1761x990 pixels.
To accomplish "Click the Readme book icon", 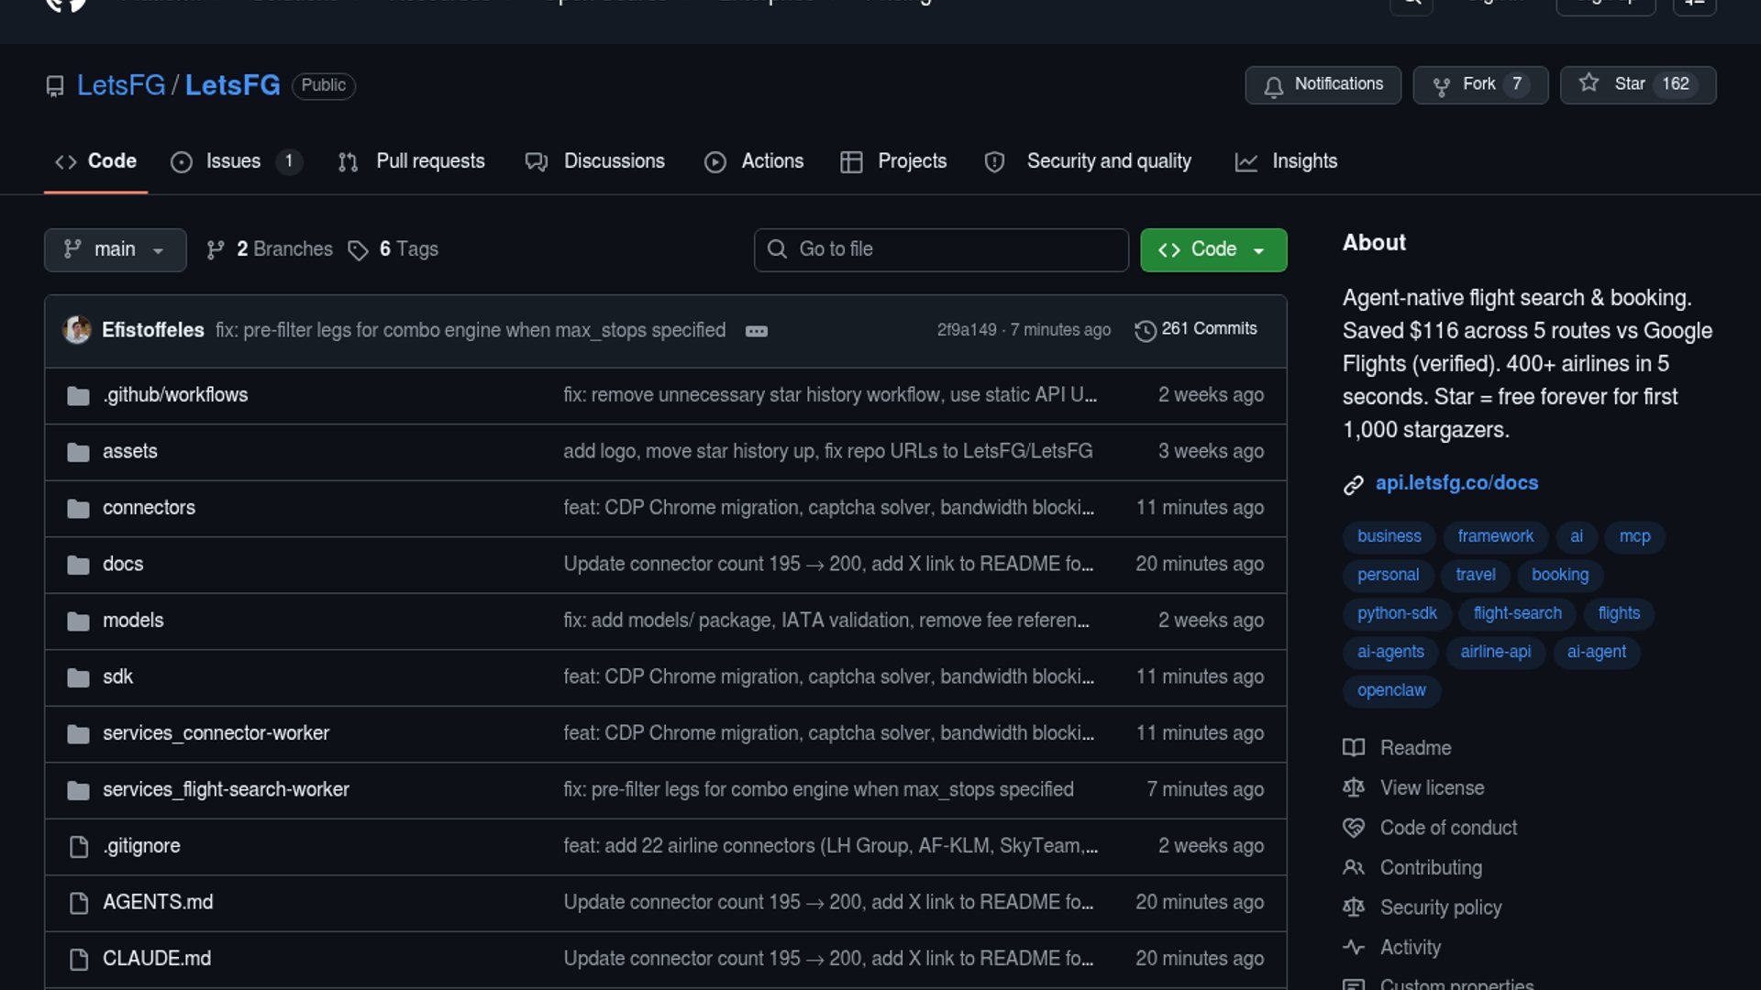I will 1354,748.
